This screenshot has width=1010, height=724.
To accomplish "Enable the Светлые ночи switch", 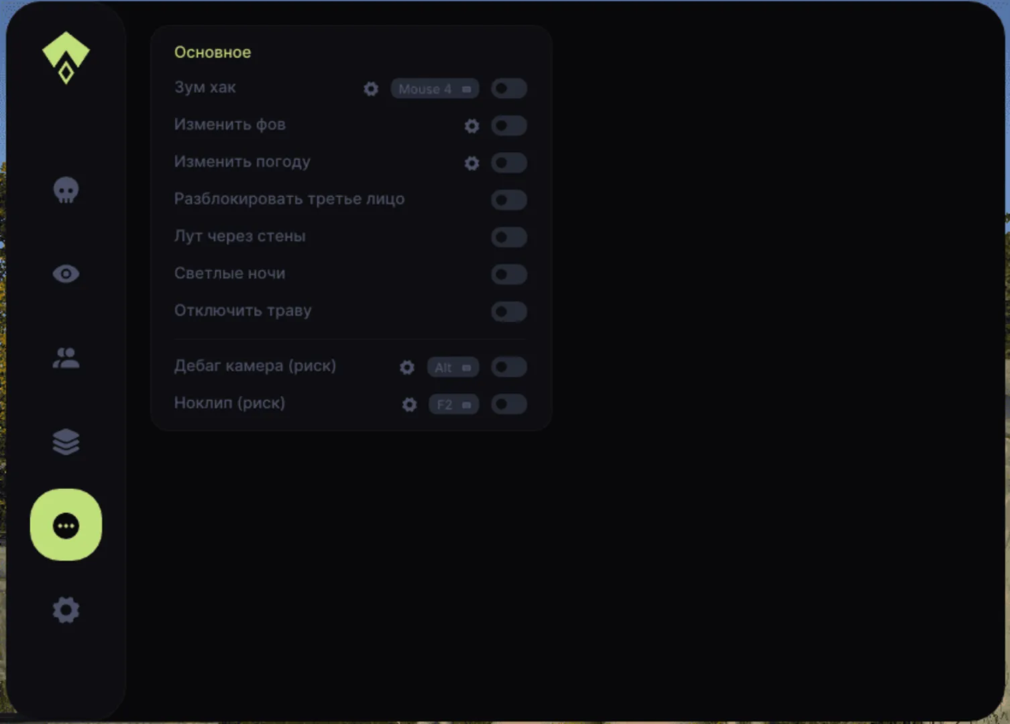I will coord(509,274).
